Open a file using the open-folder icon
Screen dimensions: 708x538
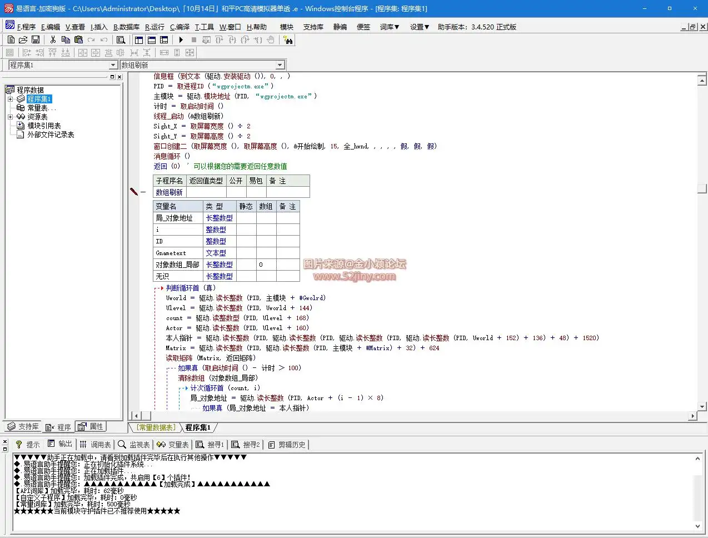pyautogui.click(x=22, y=39)
